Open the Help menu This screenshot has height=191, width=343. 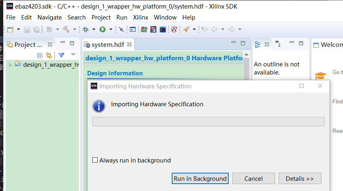click(189, 17)
